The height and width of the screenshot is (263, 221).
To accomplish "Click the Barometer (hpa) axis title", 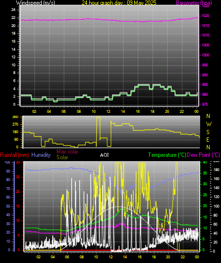I will point(194,3).
